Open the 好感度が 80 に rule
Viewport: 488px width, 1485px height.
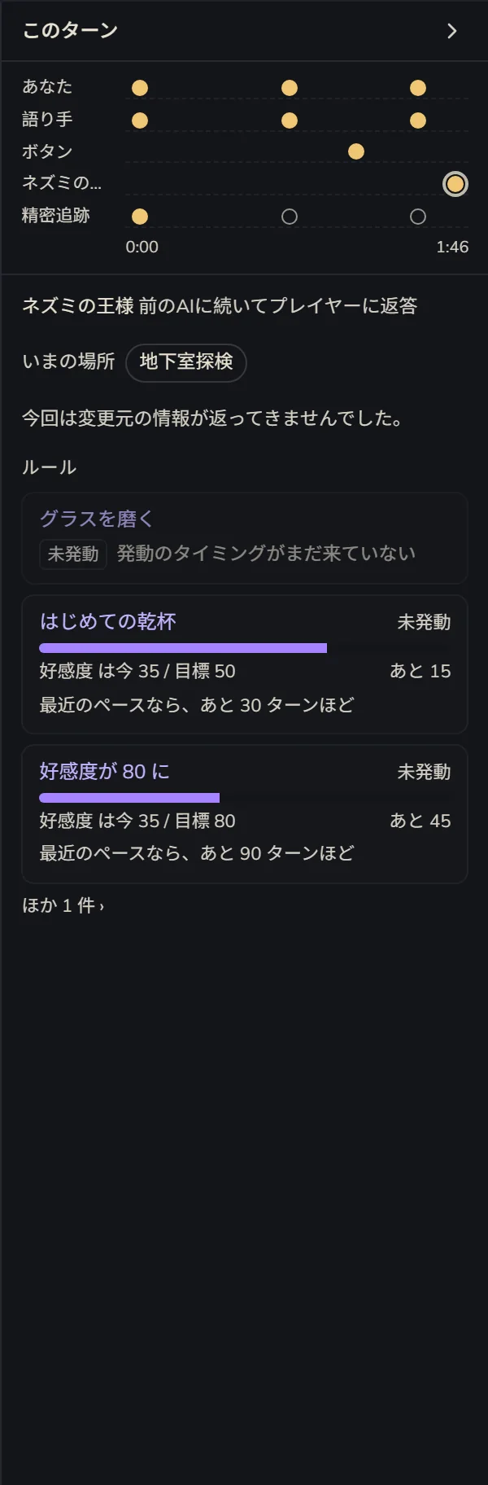coord(105,771)
